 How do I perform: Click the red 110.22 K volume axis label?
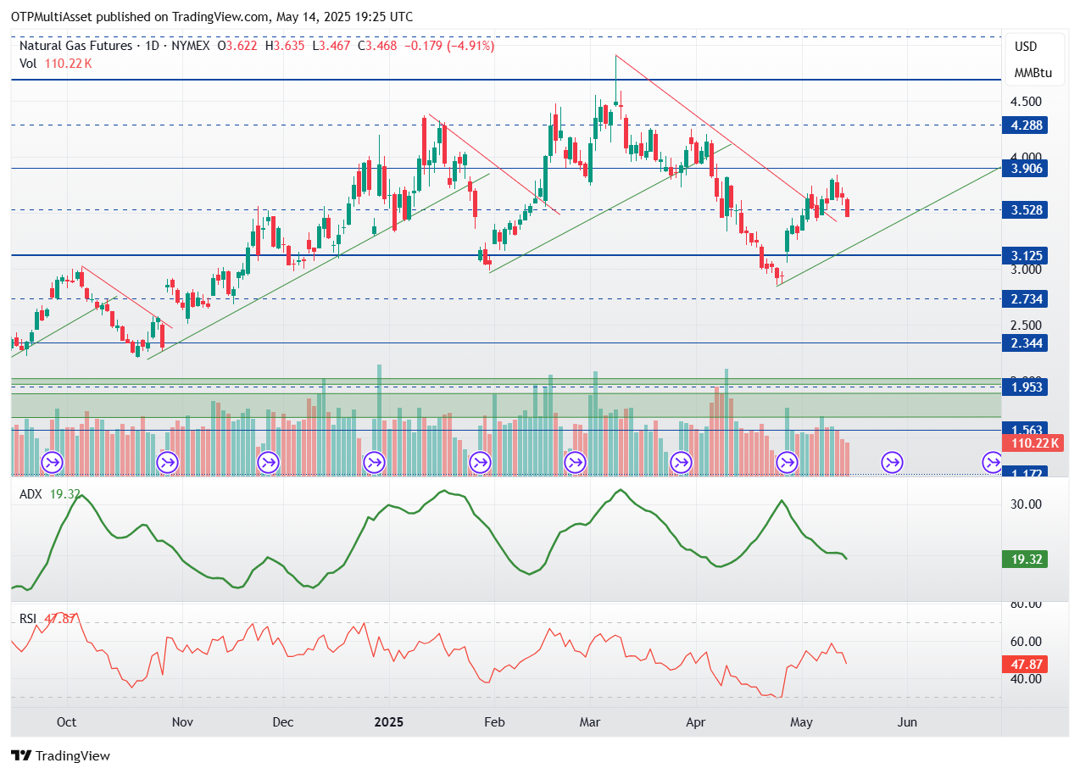(x=1033, y=443)
